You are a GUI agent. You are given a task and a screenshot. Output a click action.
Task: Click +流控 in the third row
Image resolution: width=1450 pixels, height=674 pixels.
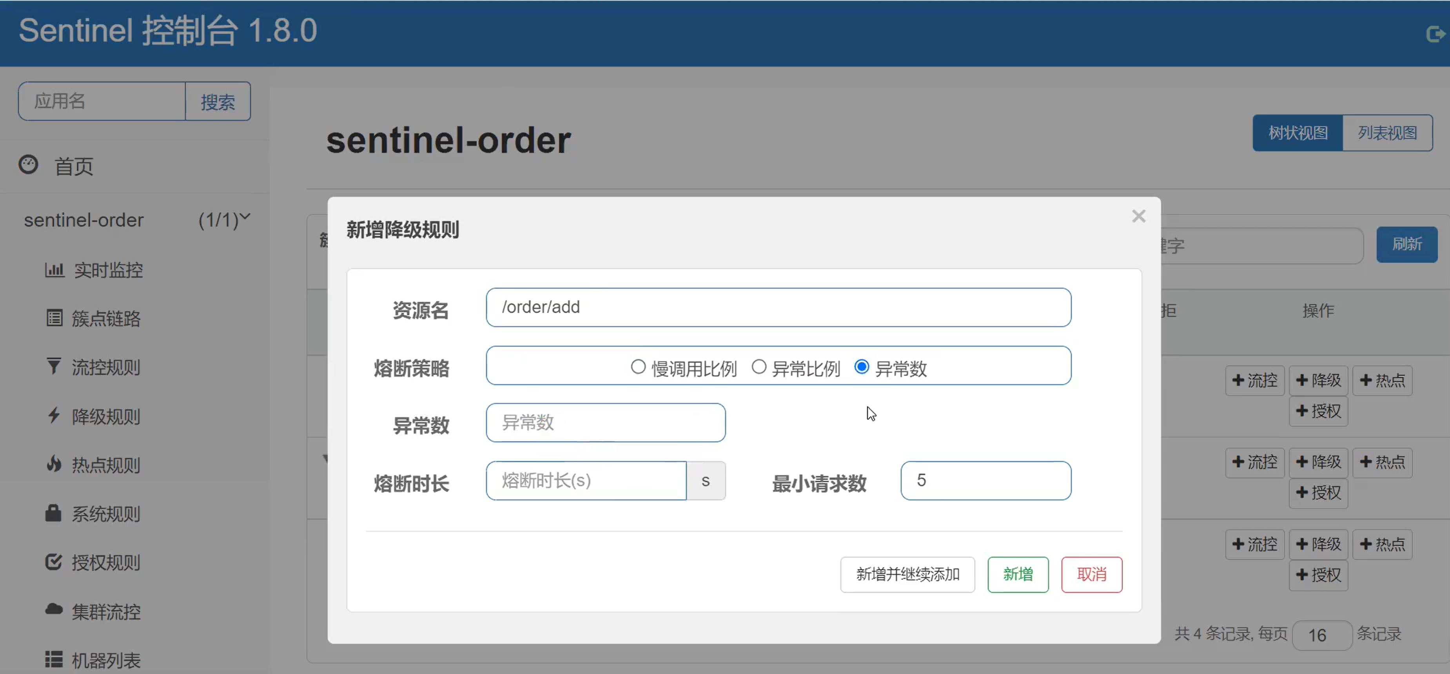click(1255, 544)
